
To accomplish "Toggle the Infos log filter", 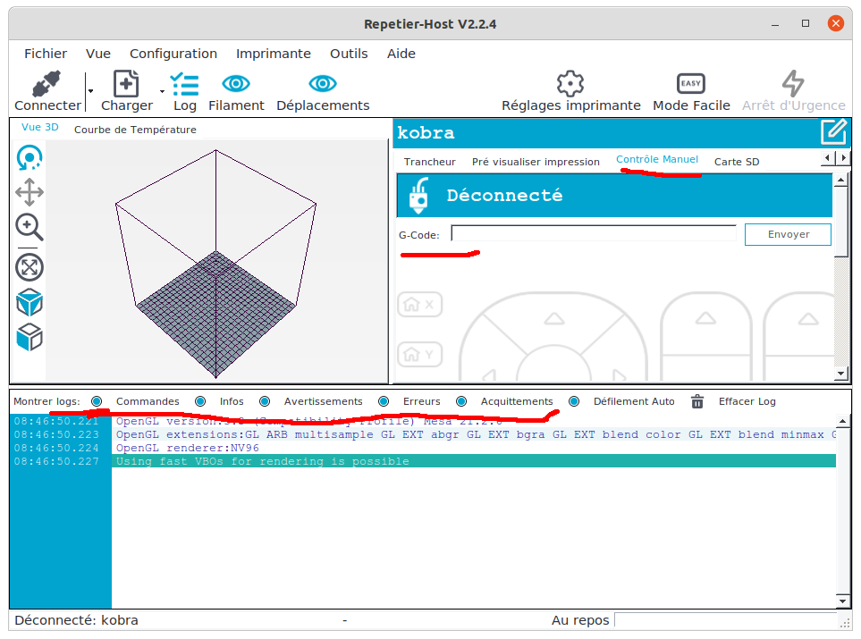I will (200, 401).
